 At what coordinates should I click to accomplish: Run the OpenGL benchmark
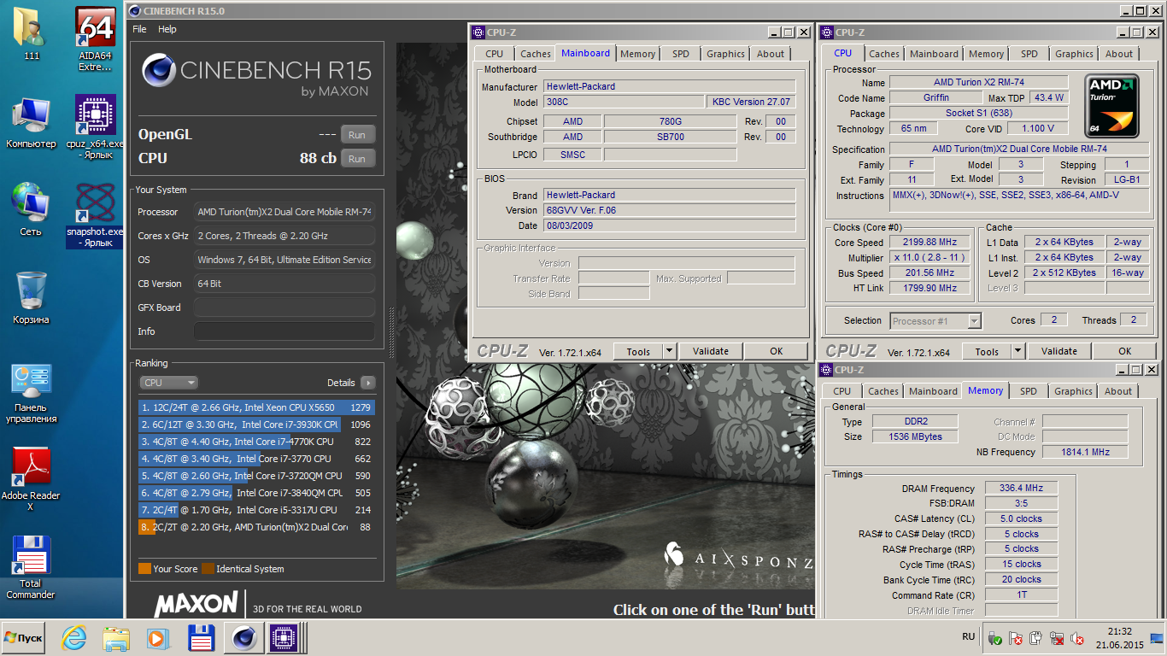357,135
